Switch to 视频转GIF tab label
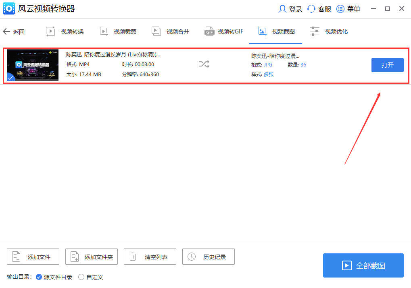The width and height of the screenshot is (411, 288). click(x=230, y=31)
